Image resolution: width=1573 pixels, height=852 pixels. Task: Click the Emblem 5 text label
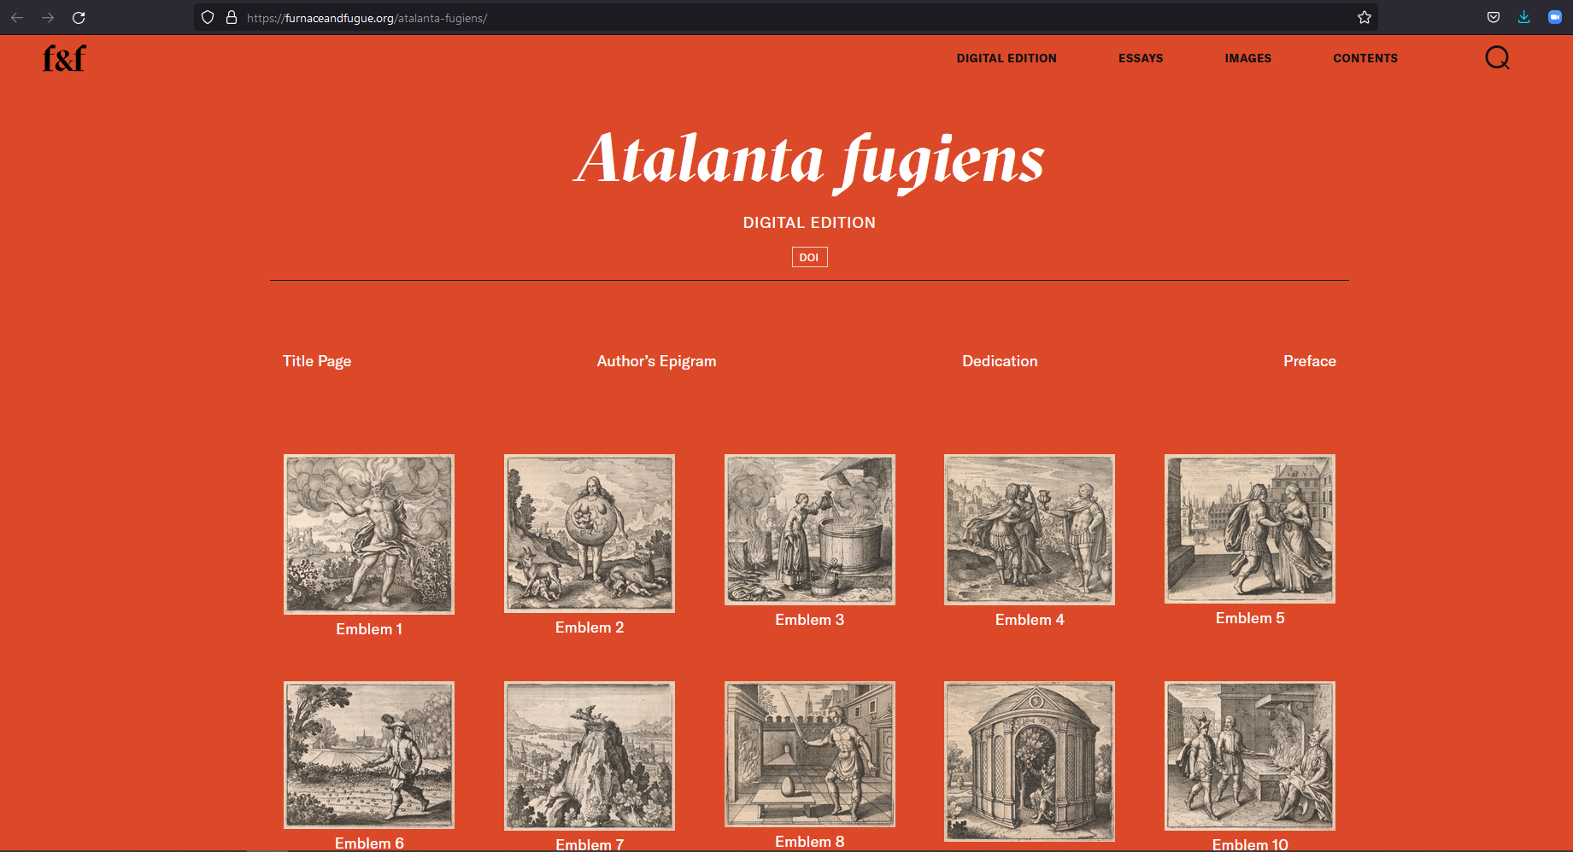click(x=1250, y=618)
